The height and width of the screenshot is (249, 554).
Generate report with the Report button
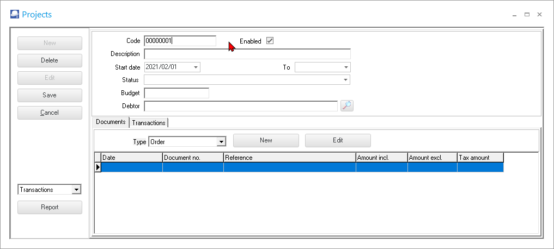(50, 207)
